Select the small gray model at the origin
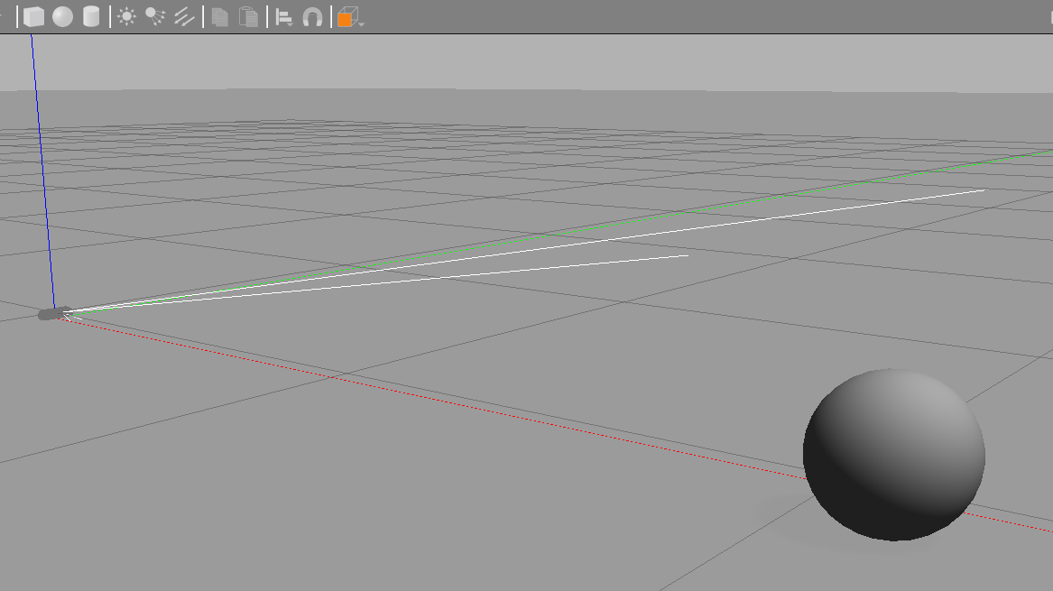Image resolution: width=1053 pixels, height=591 pixels. 55,314
